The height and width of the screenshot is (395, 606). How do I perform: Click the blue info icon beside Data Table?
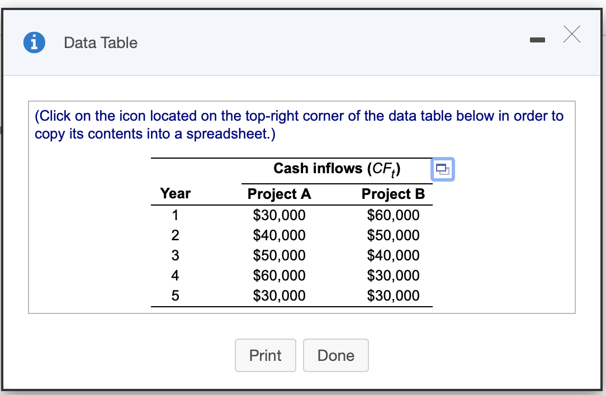(34, 42)
